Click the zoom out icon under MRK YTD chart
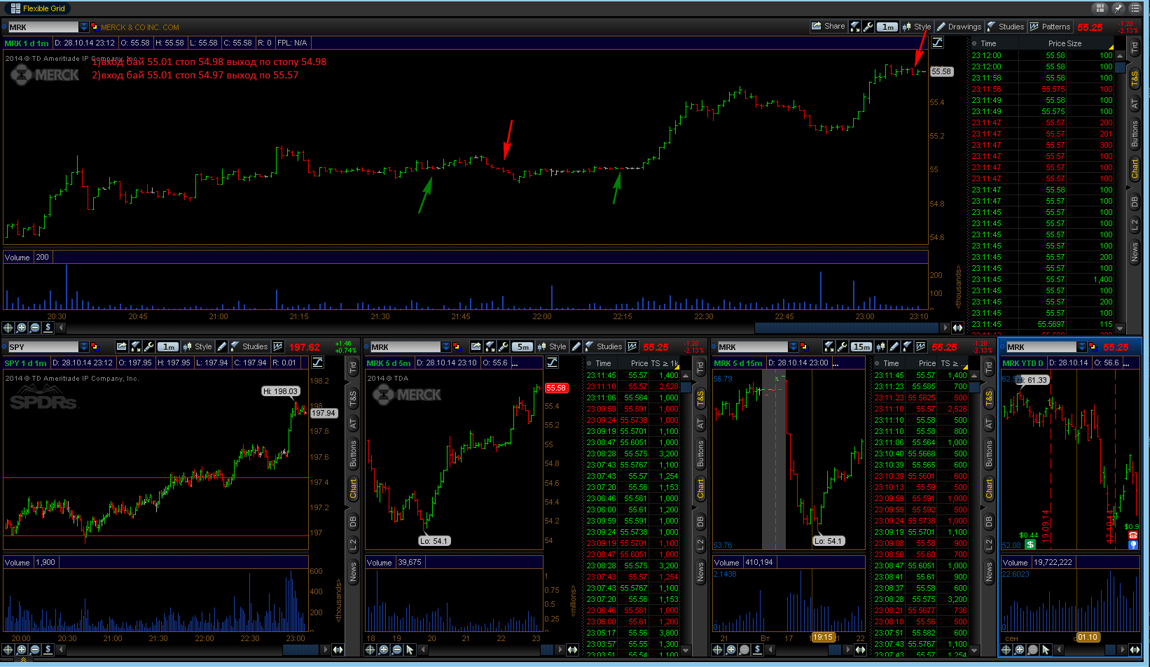The height and width of the screenshot is (667, 1150). tap(1032, 650)
